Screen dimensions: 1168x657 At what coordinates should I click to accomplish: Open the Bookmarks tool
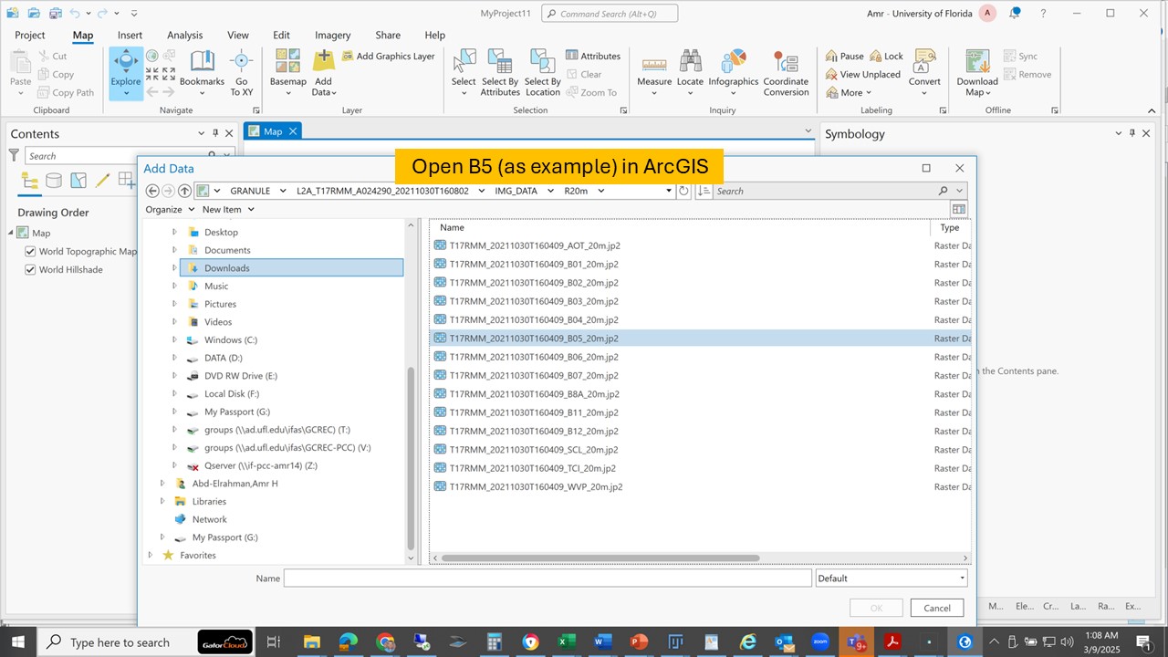tap(202, 72)
